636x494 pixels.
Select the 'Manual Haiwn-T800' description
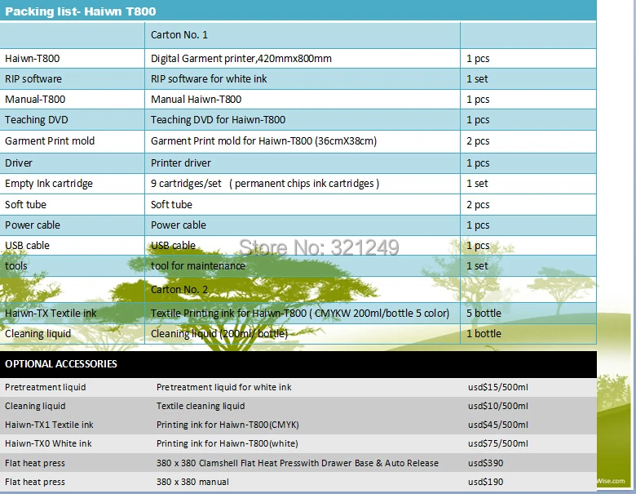196,99
